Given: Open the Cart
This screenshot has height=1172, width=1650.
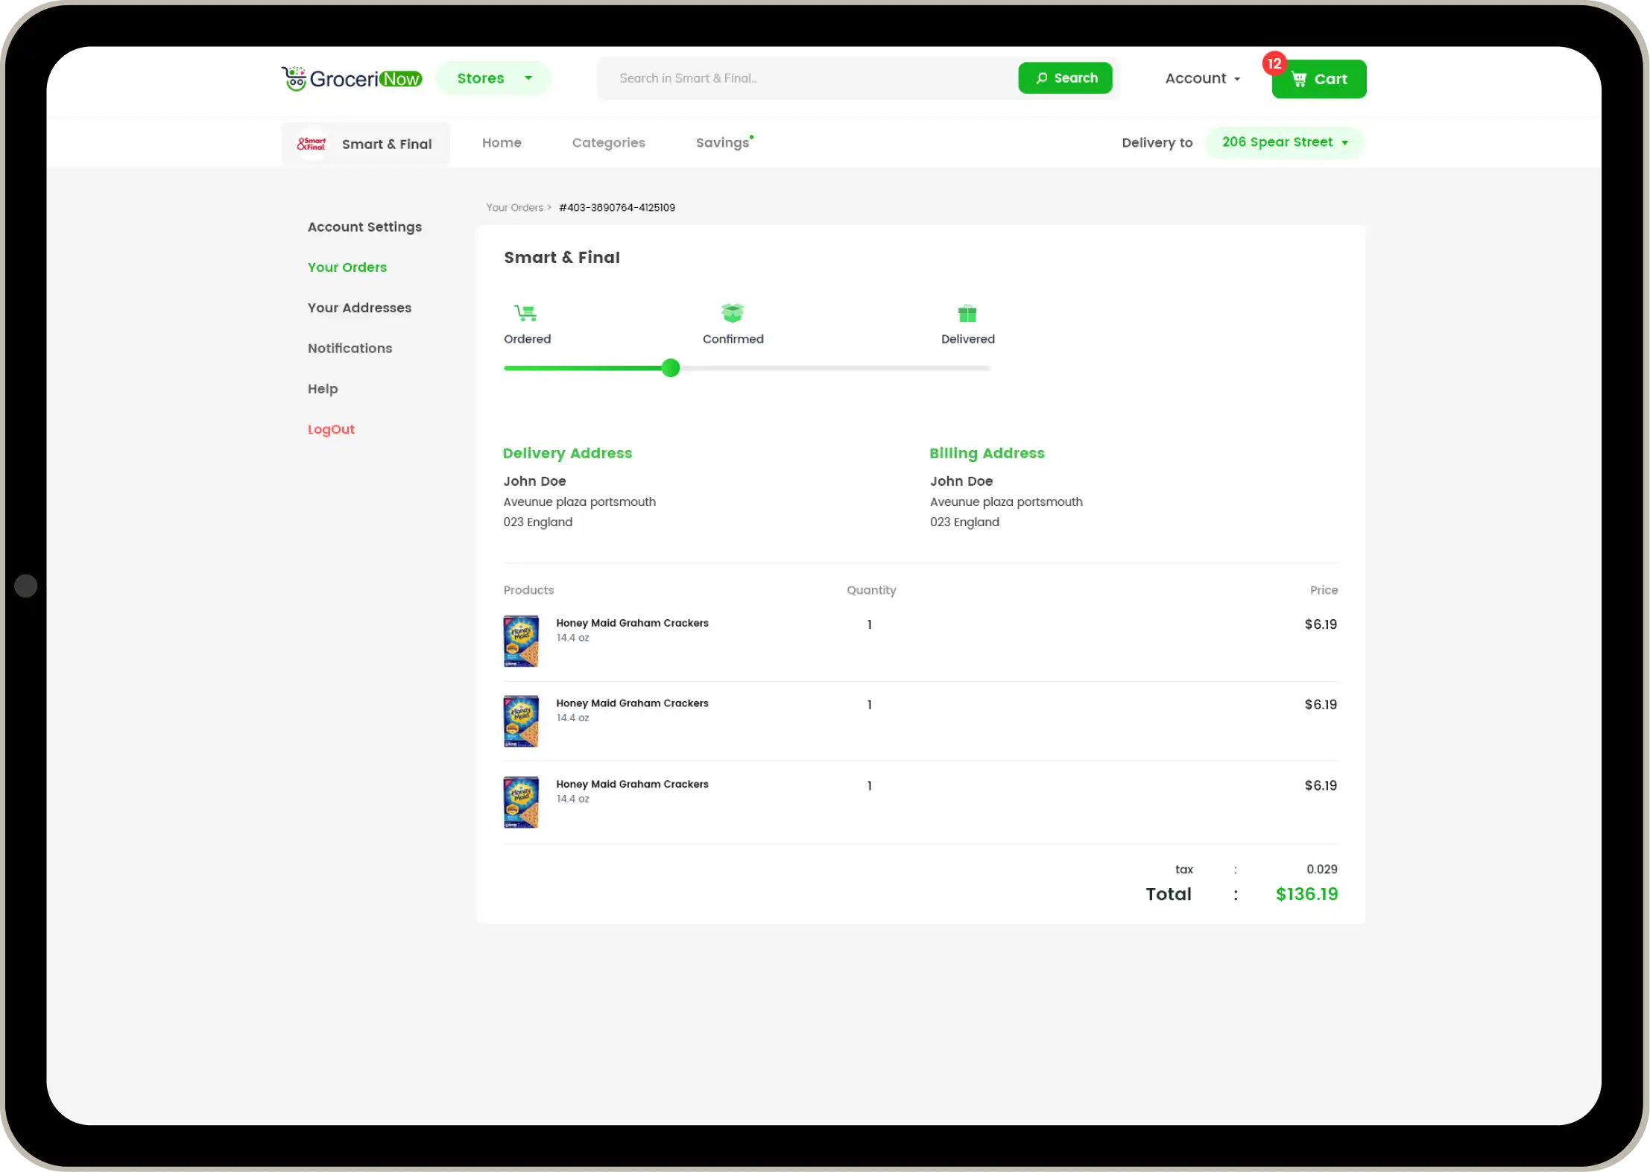Looking at the screenshot, I should click(x=1319, y=79).
